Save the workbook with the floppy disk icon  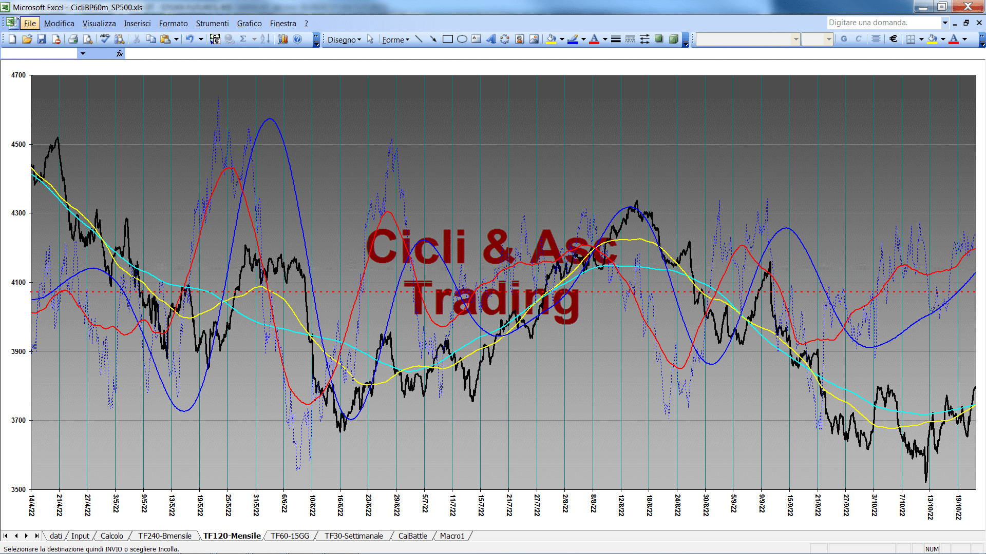coord(42,39)
